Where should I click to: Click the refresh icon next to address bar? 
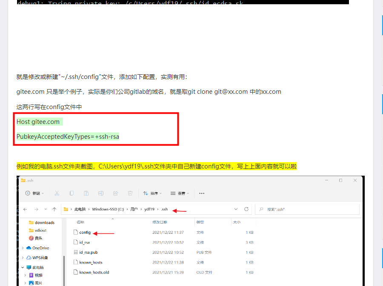coord(246,209)
